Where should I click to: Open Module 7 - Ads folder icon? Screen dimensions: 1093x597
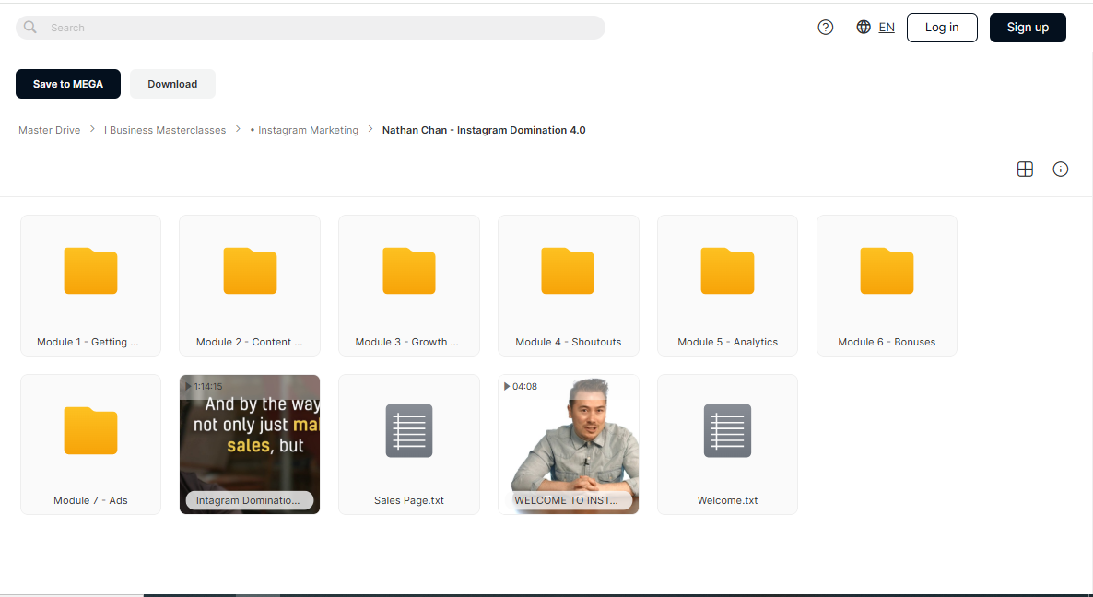click(90, 430)
